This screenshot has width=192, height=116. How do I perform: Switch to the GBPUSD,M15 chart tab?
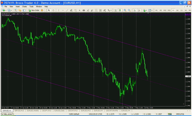click(19, 110)
